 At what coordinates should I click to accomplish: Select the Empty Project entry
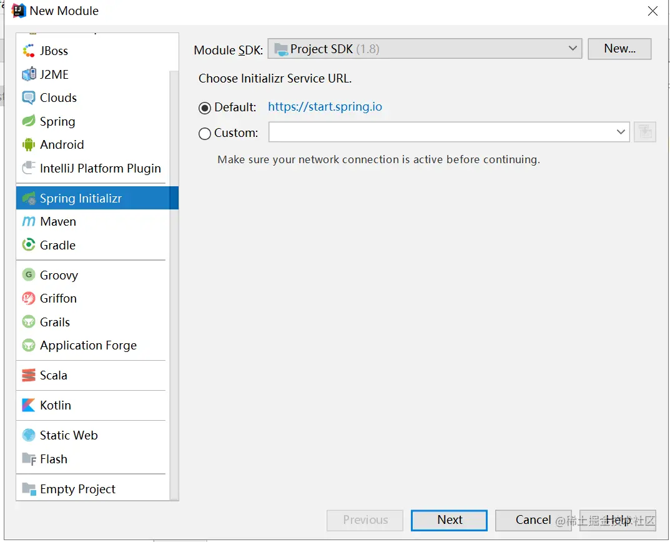coord(92,489)
